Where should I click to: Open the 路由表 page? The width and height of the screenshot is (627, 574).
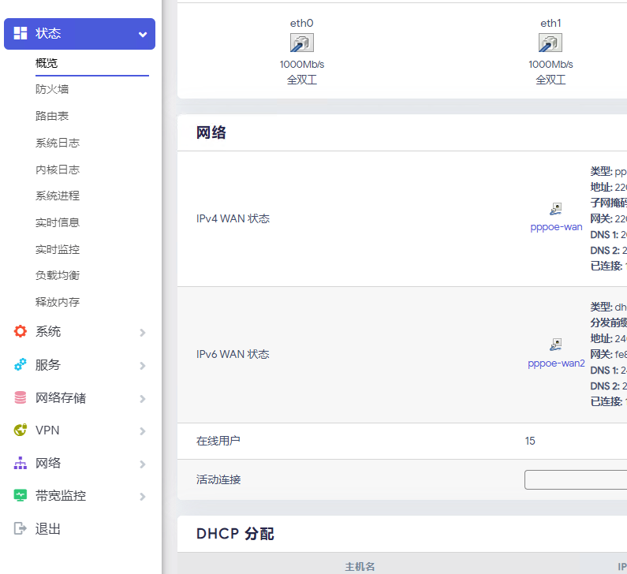coord(52,116)
